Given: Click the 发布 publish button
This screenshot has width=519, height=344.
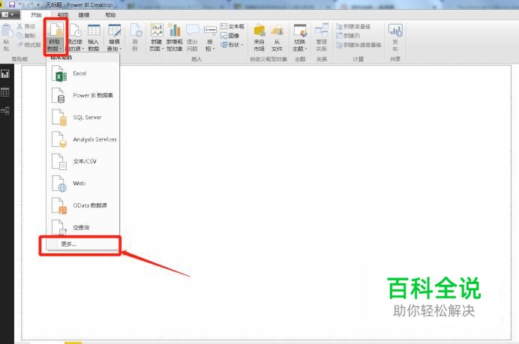Looking at the screenshot, I should point(395,37).
